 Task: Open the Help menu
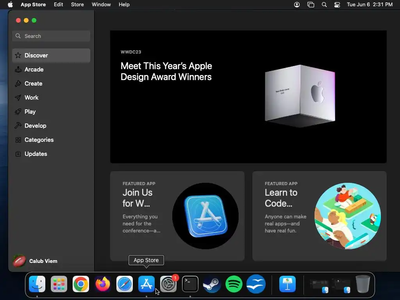click(x=124, y=5)
